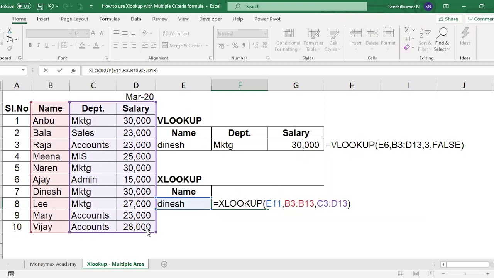Select Center alignment icon
The image size is (494, 278).
coord(125,46)
